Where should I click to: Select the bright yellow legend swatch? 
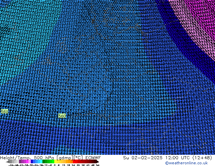coord(56,161)
